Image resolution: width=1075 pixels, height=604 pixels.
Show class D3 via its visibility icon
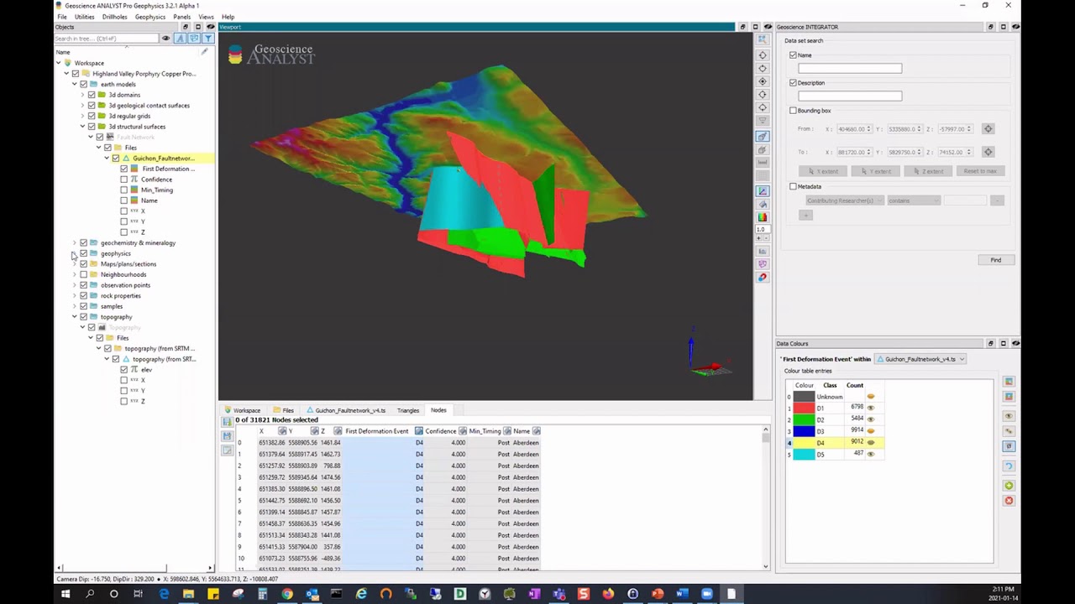pos(870,431)
